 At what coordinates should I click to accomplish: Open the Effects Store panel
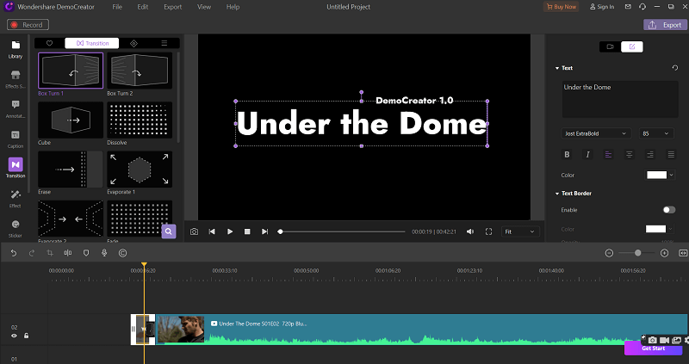(x=16, y=79)
